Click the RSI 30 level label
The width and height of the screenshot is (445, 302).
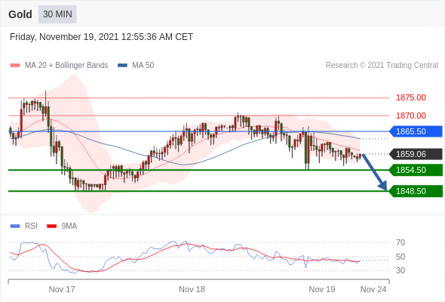pyautogui.click(x=400, y=270)
